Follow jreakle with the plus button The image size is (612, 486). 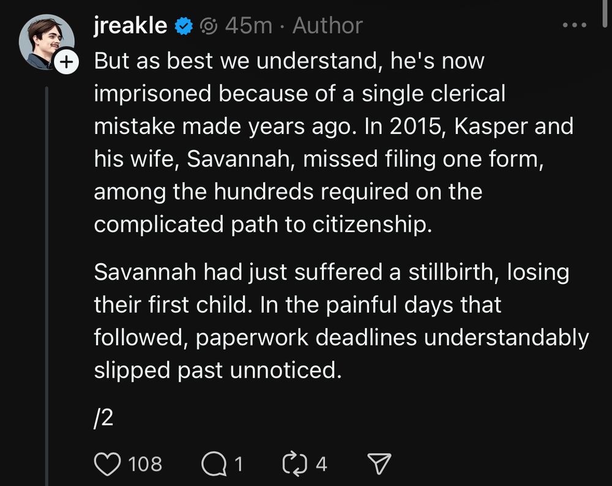67,61
